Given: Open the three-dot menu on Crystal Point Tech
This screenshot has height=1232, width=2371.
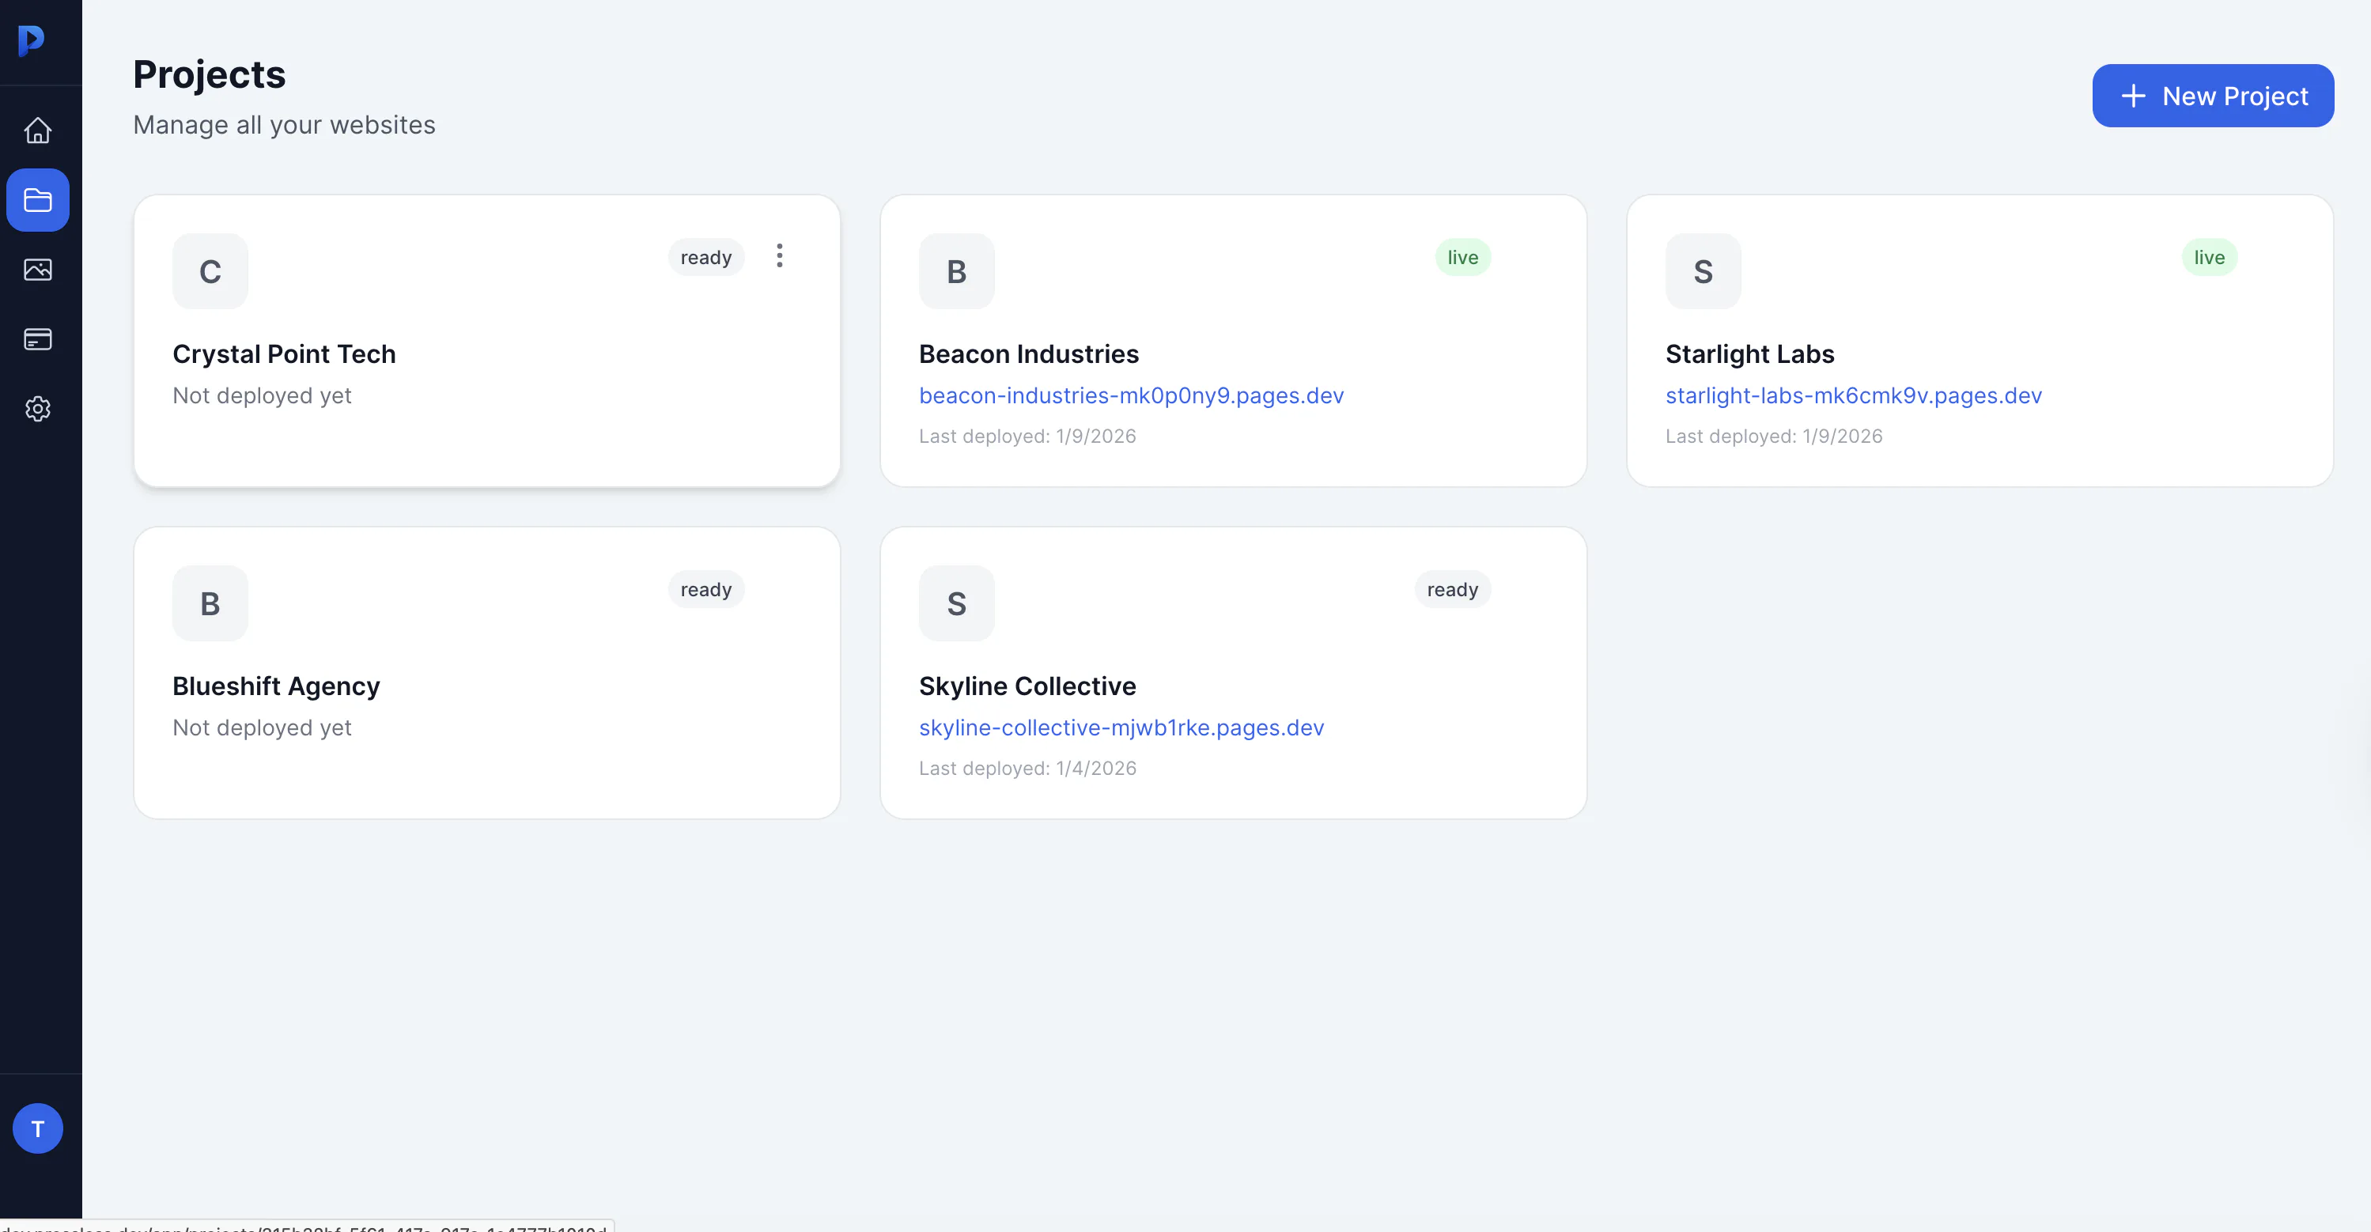Looking at the screenshot, I should pyautogui.click(x=780, y=255).
